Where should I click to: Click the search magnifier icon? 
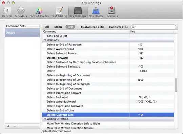[x=134, y=27]
